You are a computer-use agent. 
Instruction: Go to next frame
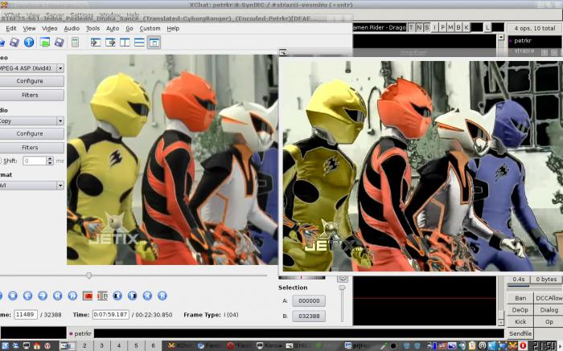[x=43, y=296]
